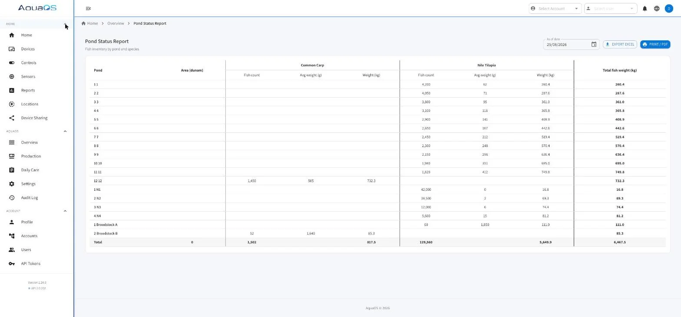
Task: Go to Overview breadcrumb link
Action: [116, 23]
